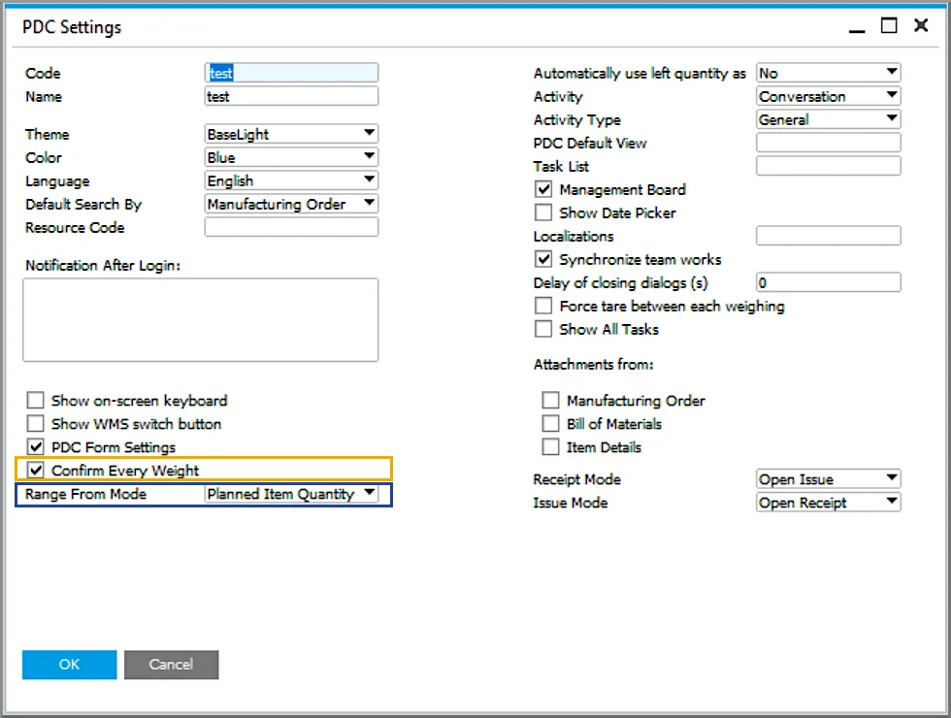Open the Theme dropdown
Screen dimensions: 951x718
pyautogui.click(x=291, y=134)
